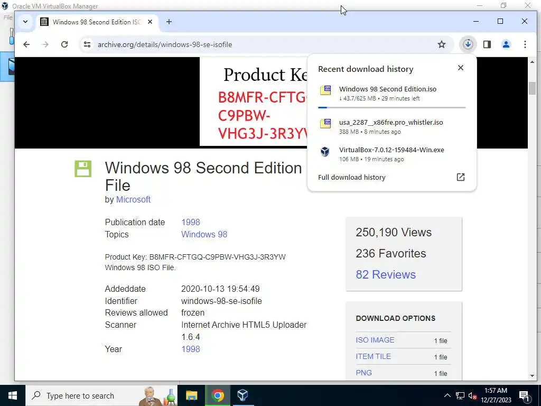Screen dimensions: 541x406
Task: Click the page scrollbar up arrow
Action: (532, 62)
